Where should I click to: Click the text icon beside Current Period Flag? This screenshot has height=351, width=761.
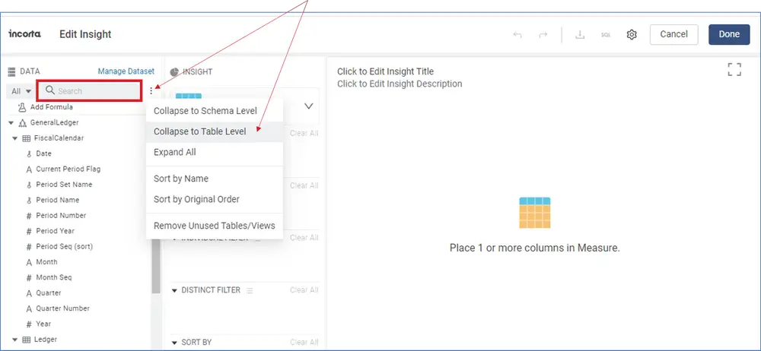pyautogui.click(x=29, y=169)
